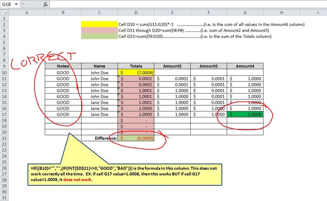Select green Amount4 cell 1.0008
Viewport: 327px width, 201px height.
(x=245, y=114)
